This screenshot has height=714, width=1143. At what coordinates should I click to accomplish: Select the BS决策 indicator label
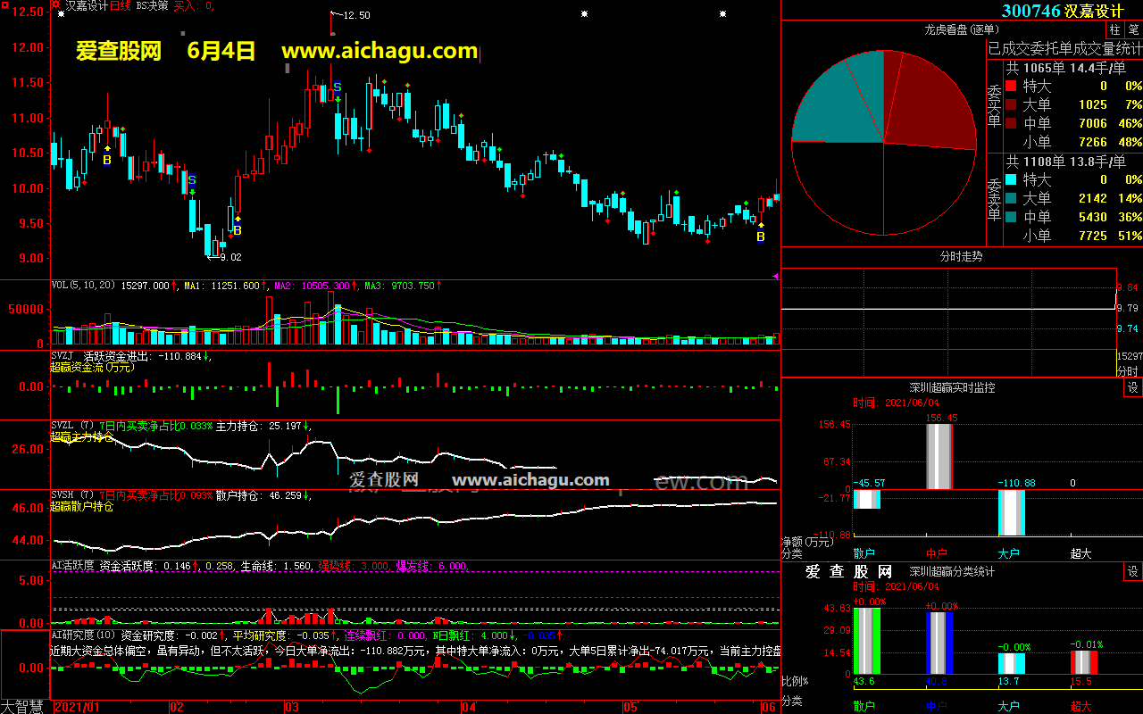(x=152, y=5)
